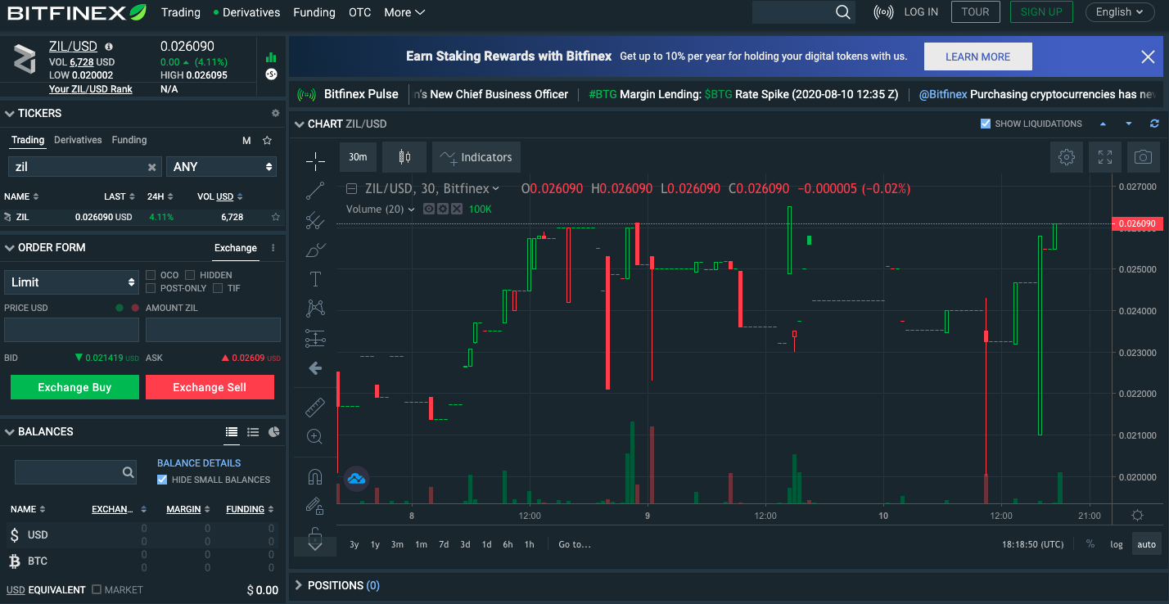
Task: Switch chart to fullscreen mode
Action: coord(1105,157)
